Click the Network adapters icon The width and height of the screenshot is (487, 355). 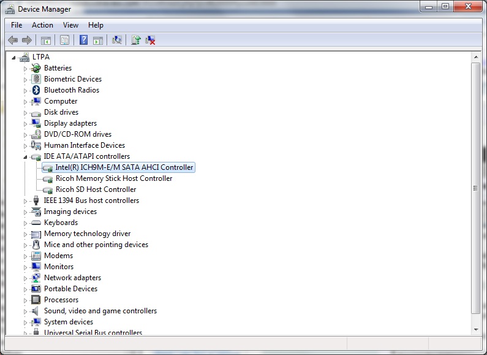(x=36, y=278)
